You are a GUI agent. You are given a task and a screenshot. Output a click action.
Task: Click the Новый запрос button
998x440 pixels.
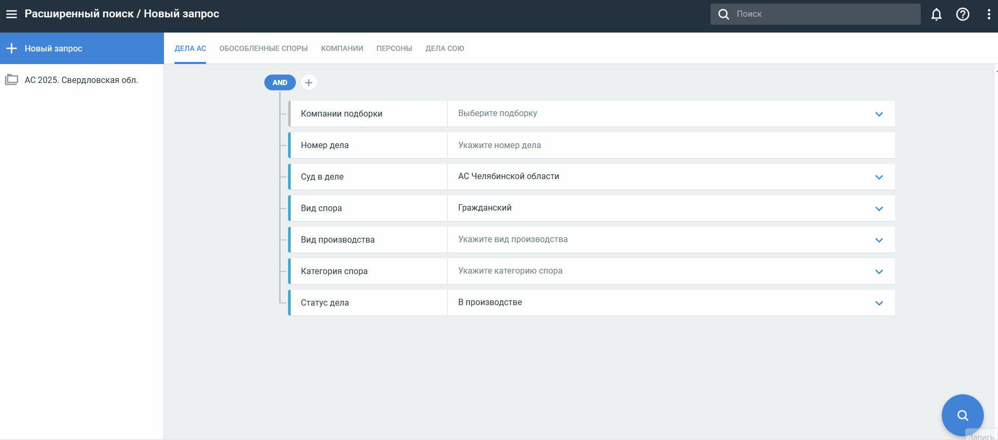click(x=54, y=48)
